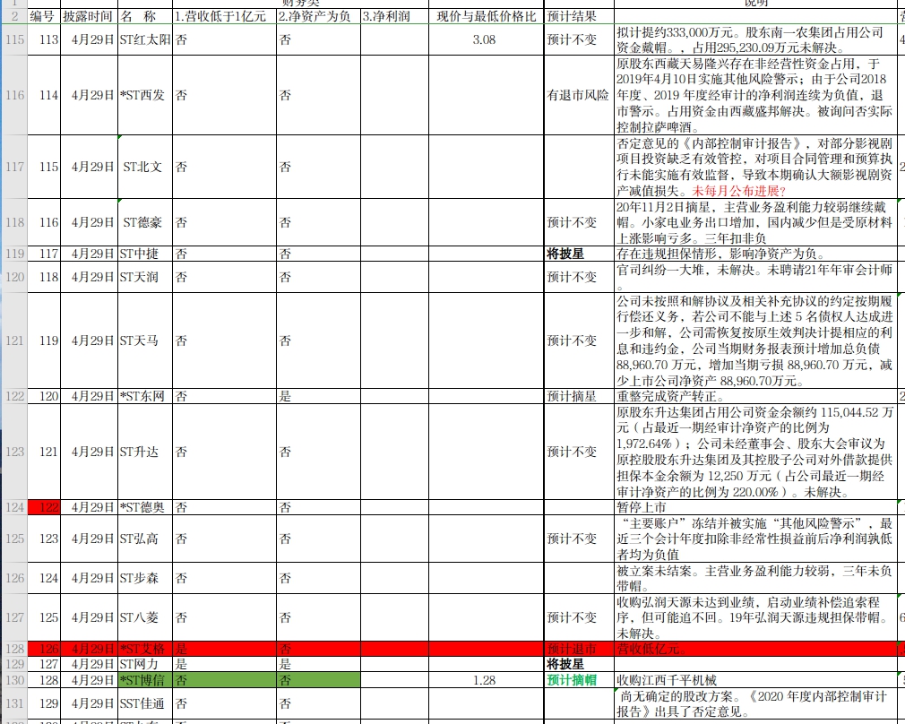This screenshot has width=905, height=724.
Task: Select red number cell 122
Action: point(44,507)
